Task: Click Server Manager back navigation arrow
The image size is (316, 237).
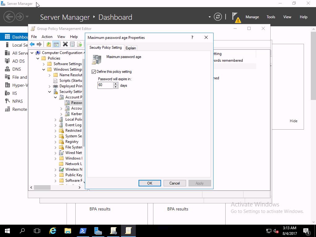Action: 9,17
